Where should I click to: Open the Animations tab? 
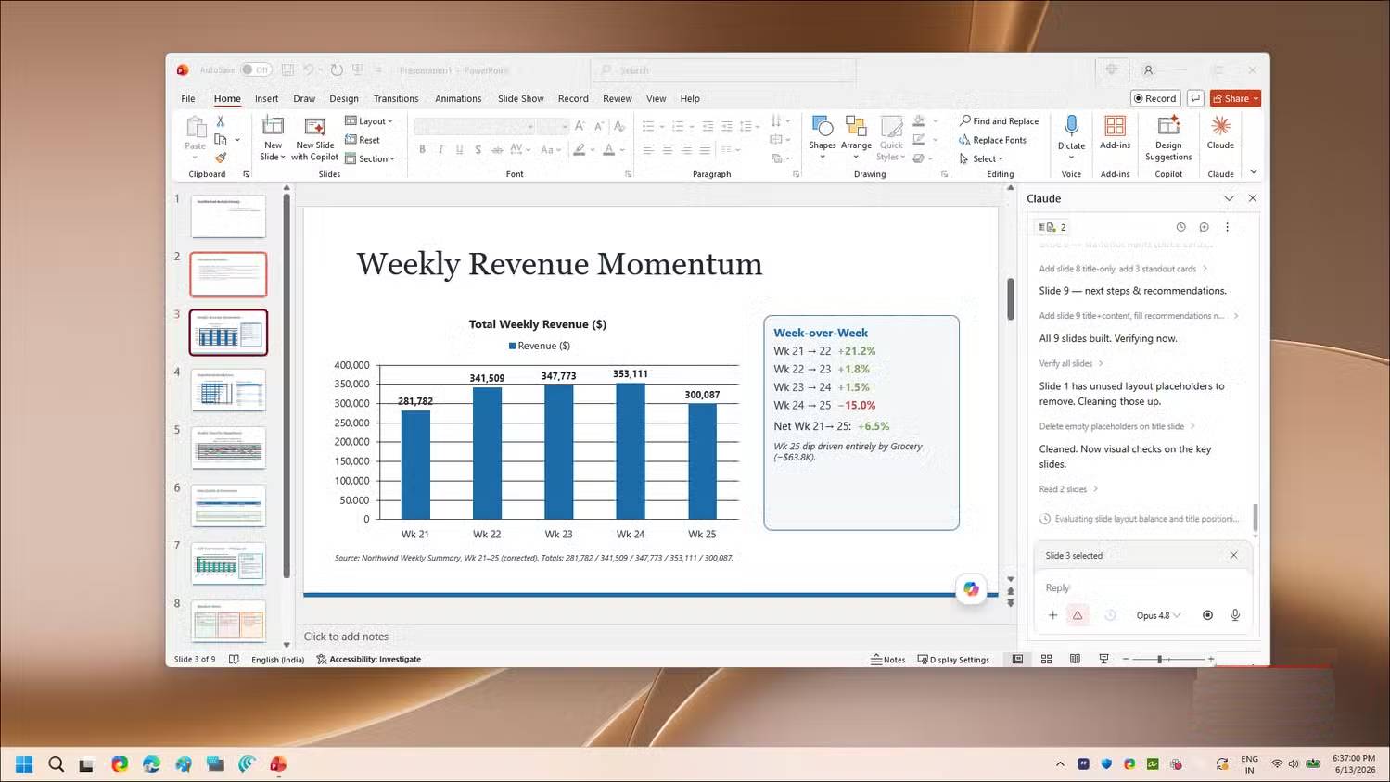tap(458, 98)
